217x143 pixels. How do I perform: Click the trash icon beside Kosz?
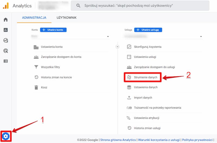click(x=36, y=87)
